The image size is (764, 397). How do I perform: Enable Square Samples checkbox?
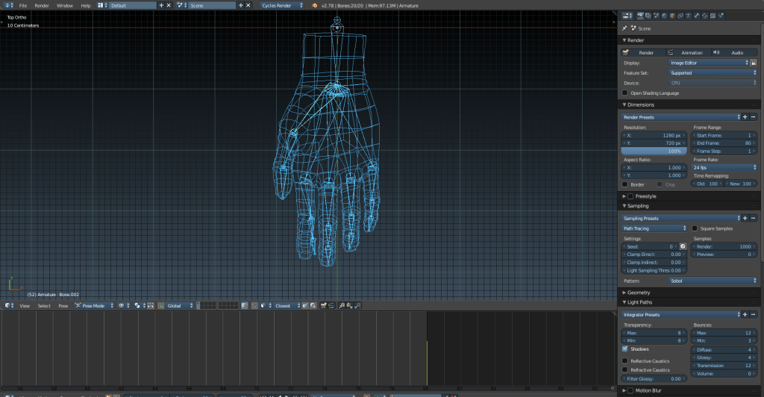(695, 228)
